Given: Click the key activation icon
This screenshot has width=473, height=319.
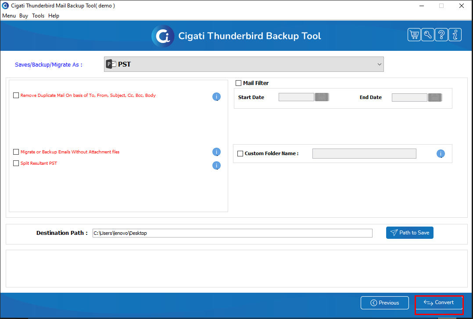Looking at the screenshot, I should (x=428, y=35).
